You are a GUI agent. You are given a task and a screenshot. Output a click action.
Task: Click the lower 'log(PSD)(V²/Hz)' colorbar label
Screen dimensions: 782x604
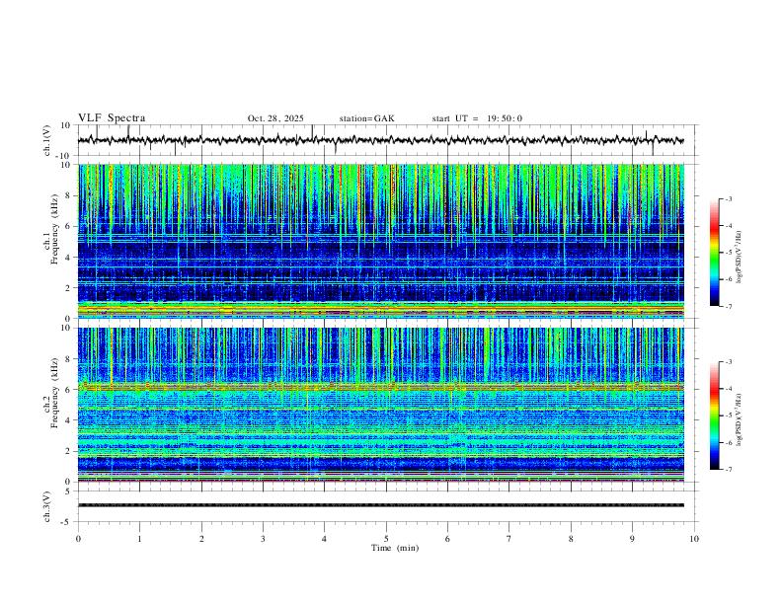740,420
